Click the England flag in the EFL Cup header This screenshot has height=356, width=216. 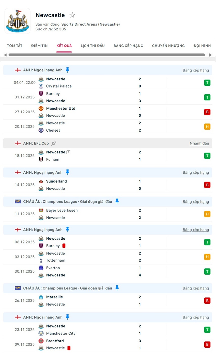[18, 143]
